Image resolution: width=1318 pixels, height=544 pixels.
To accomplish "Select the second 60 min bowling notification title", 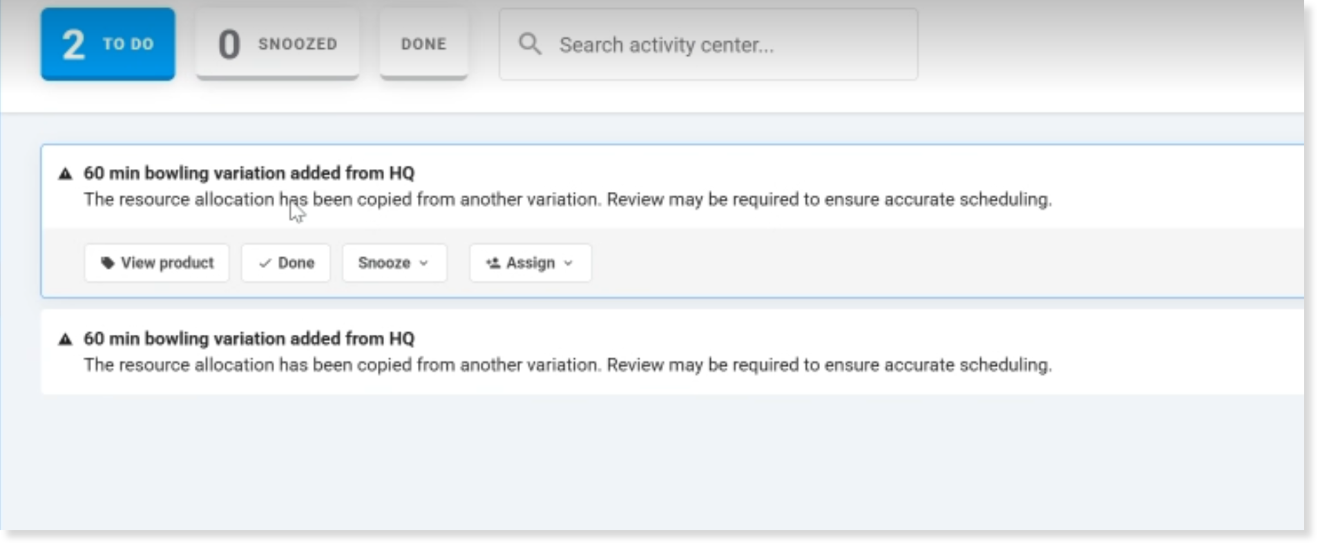I will point(249,339).
